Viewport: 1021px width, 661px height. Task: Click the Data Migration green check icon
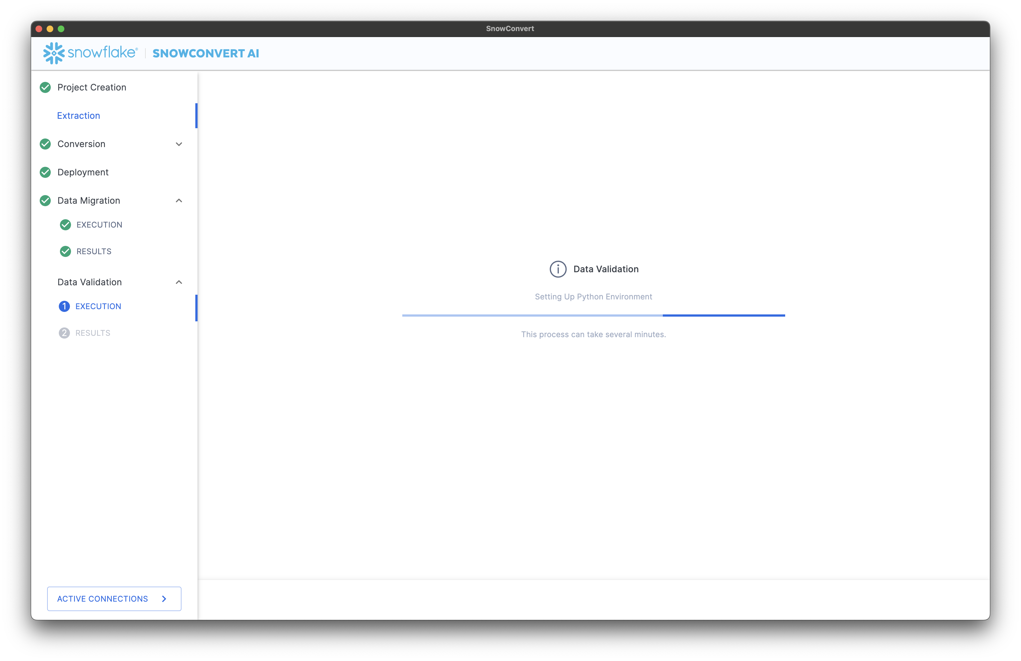45,201
